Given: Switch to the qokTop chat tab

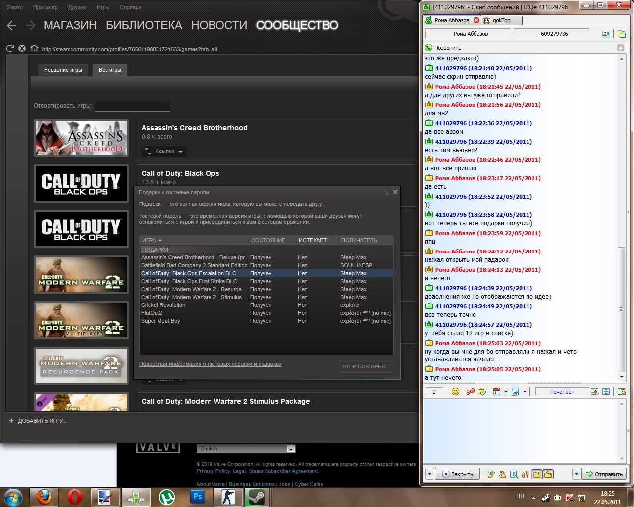Looking at the screenshot, I should 501,20.
